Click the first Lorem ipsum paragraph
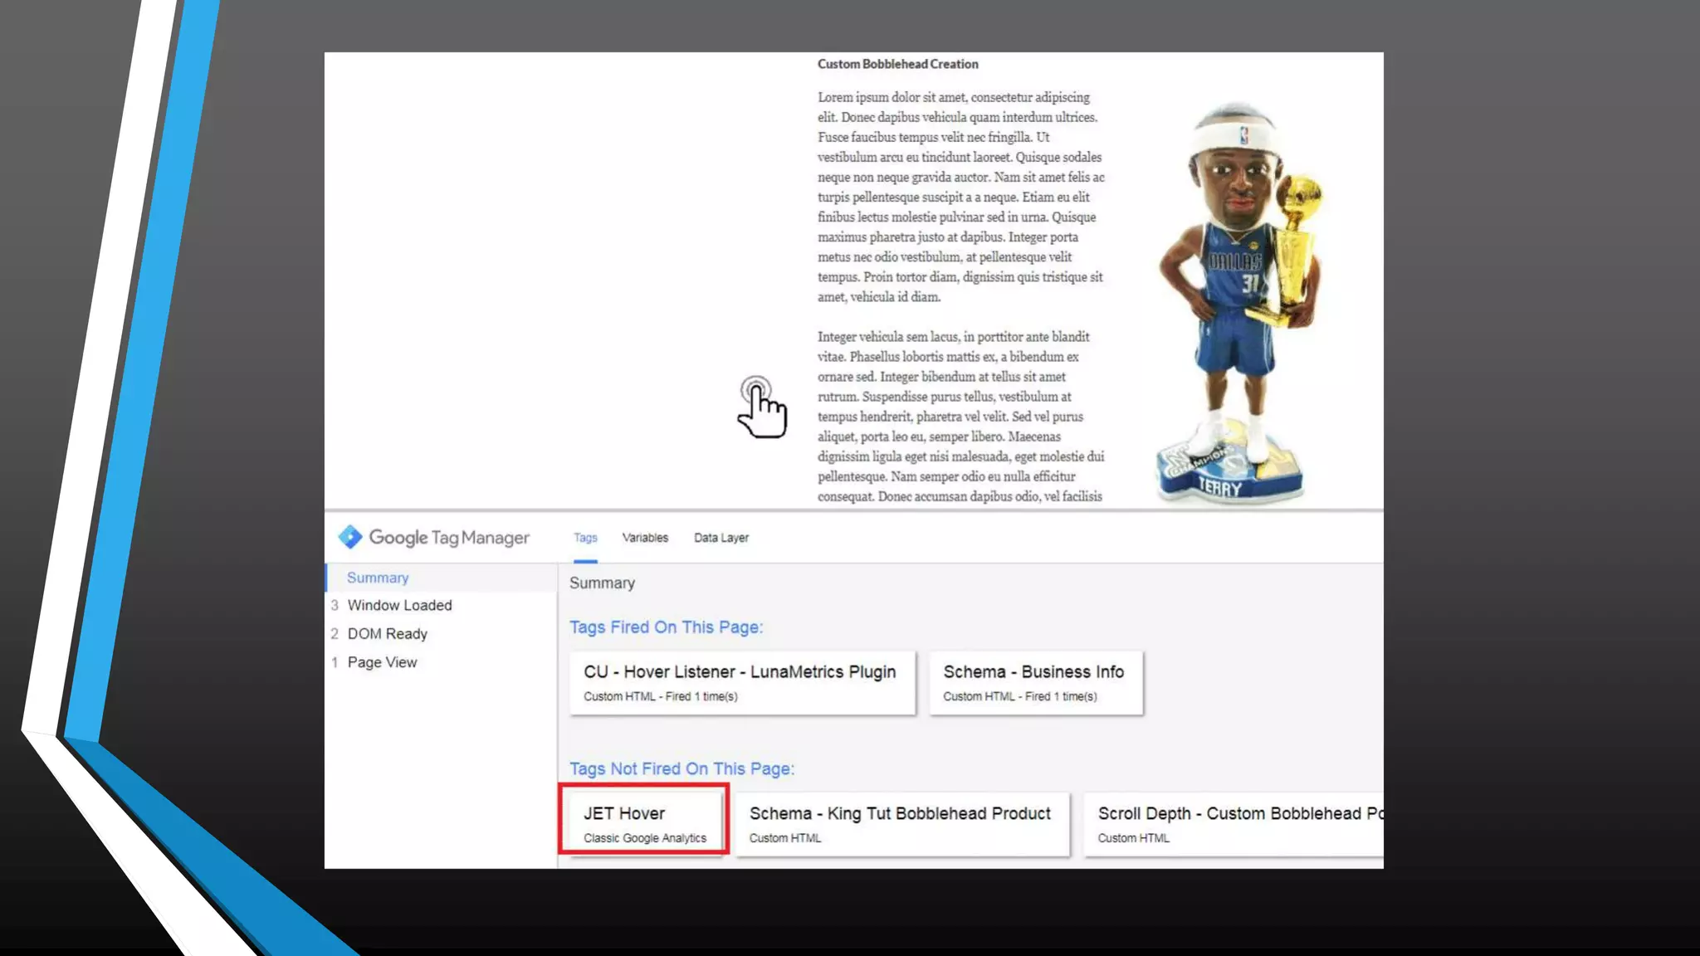This screenshot has height=956, width=1700. [960, 197]
